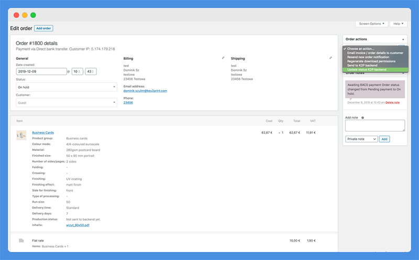
Task: Click the Item column header
Action: point(19,121)
